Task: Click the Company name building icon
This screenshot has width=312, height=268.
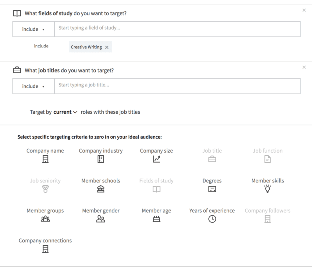Action: point(45,159)
